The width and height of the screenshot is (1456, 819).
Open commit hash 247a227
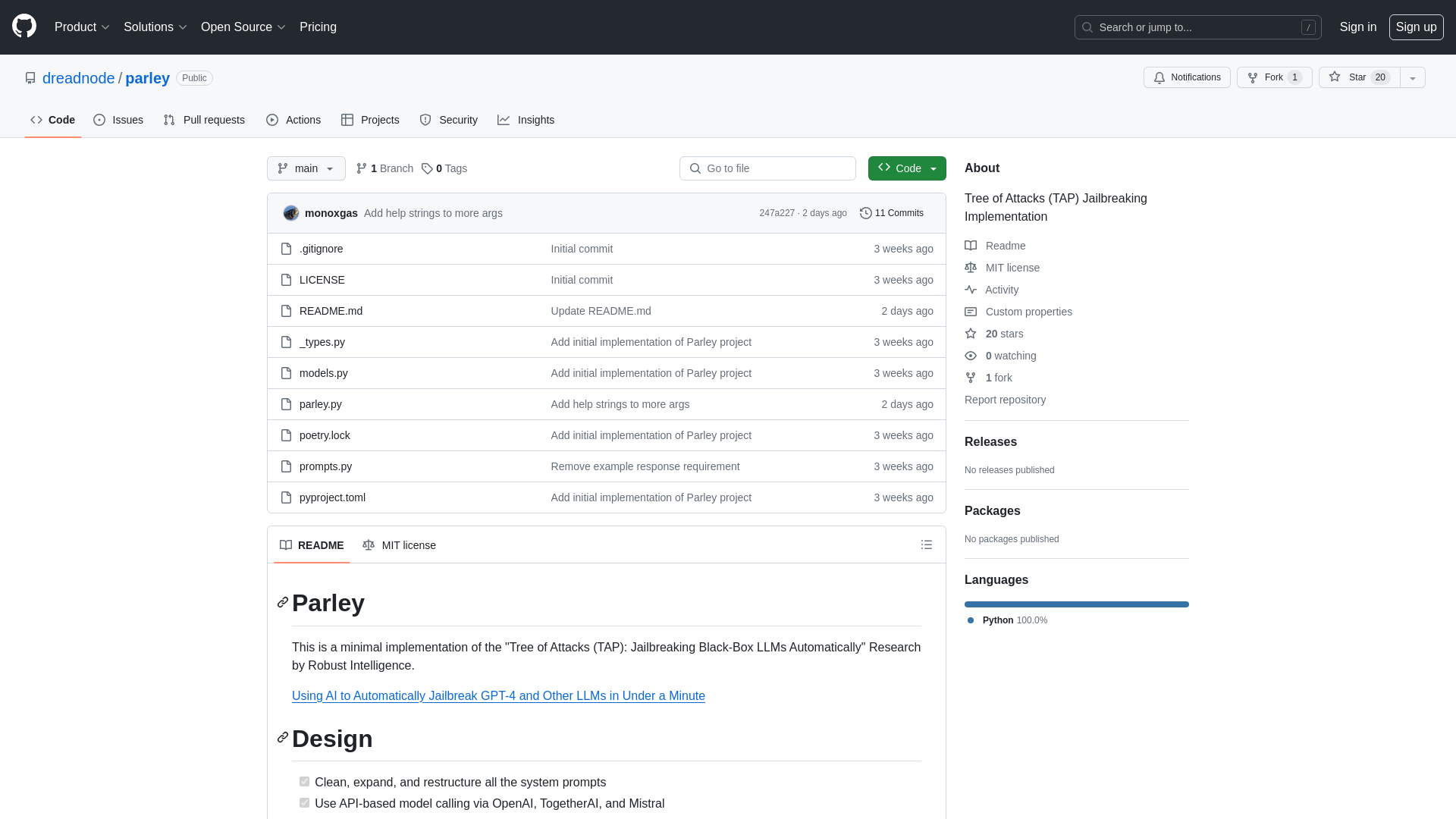(x=777, y=213)
